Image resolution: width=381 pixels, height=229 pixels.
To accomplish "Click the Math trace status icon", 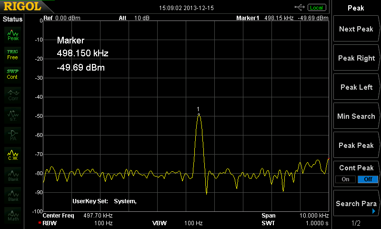I will pyautogui.click(x=13, y=216).
